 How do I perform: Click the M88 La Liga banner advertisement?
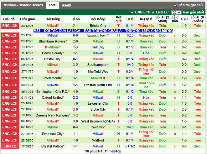point(103,31)
